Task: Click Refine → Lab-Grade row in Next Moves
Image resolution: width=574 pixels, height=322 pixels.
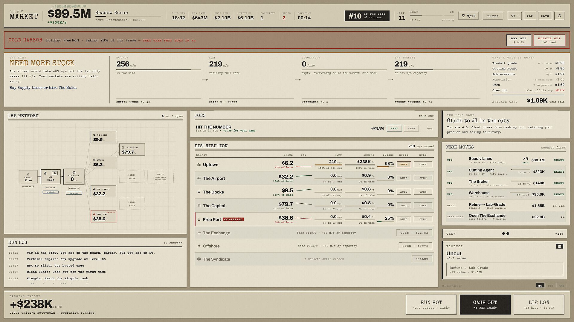Action: coord(506,205)
